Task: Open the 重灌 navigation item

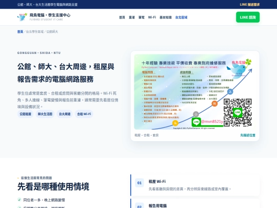Action: 132,17
